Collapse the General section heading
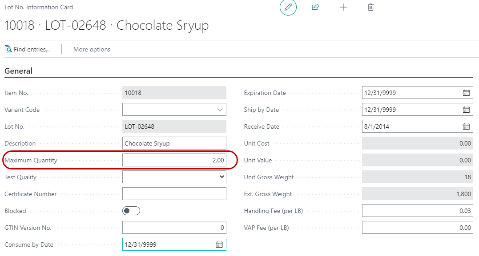This screenshot has width=479, height=256. 18,71
